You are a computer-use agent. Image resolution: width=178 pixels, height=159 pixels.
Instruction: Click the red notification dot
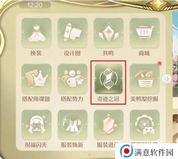(160, 64)
